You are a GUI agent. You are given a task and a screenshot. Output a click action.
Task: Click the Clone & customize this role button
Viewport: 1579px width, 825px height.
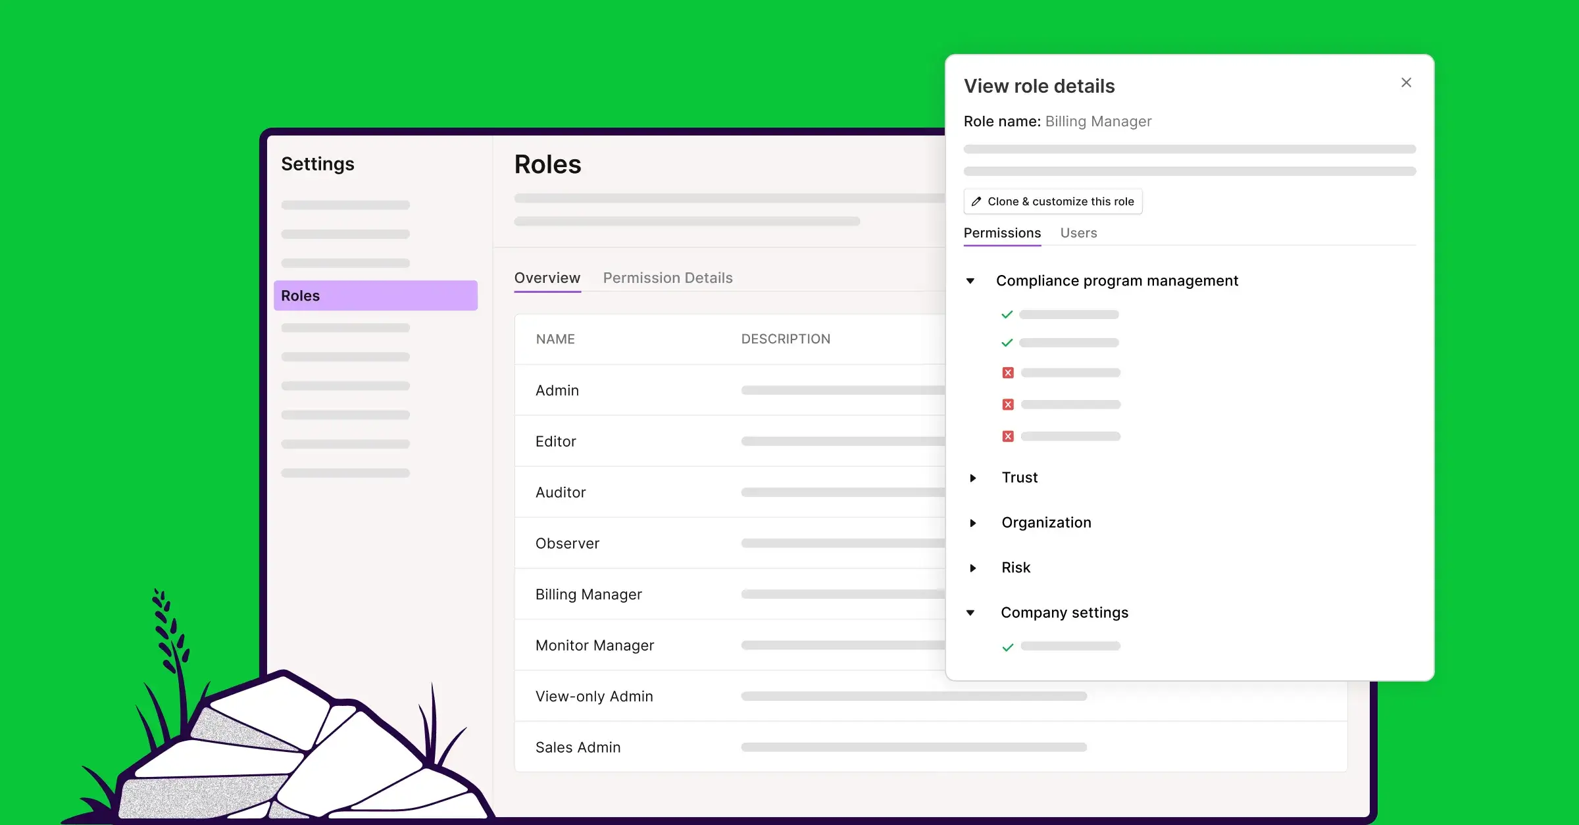pos(1053,201)
